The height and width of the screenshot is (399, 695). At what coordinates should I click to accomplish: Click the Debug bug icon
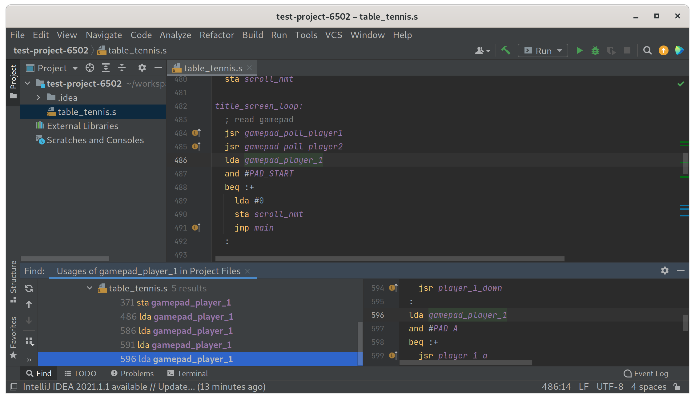(x=595, y=50)
